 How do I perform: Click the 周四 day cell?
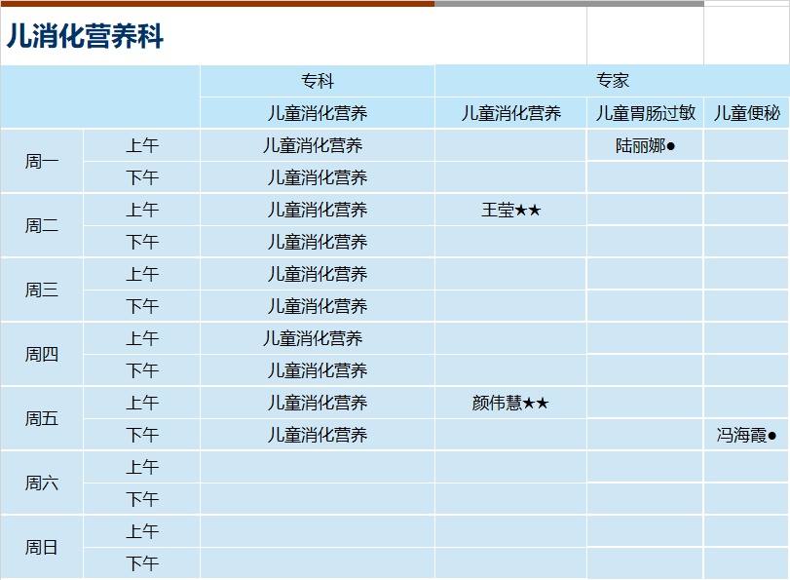(x=42, y=354)
